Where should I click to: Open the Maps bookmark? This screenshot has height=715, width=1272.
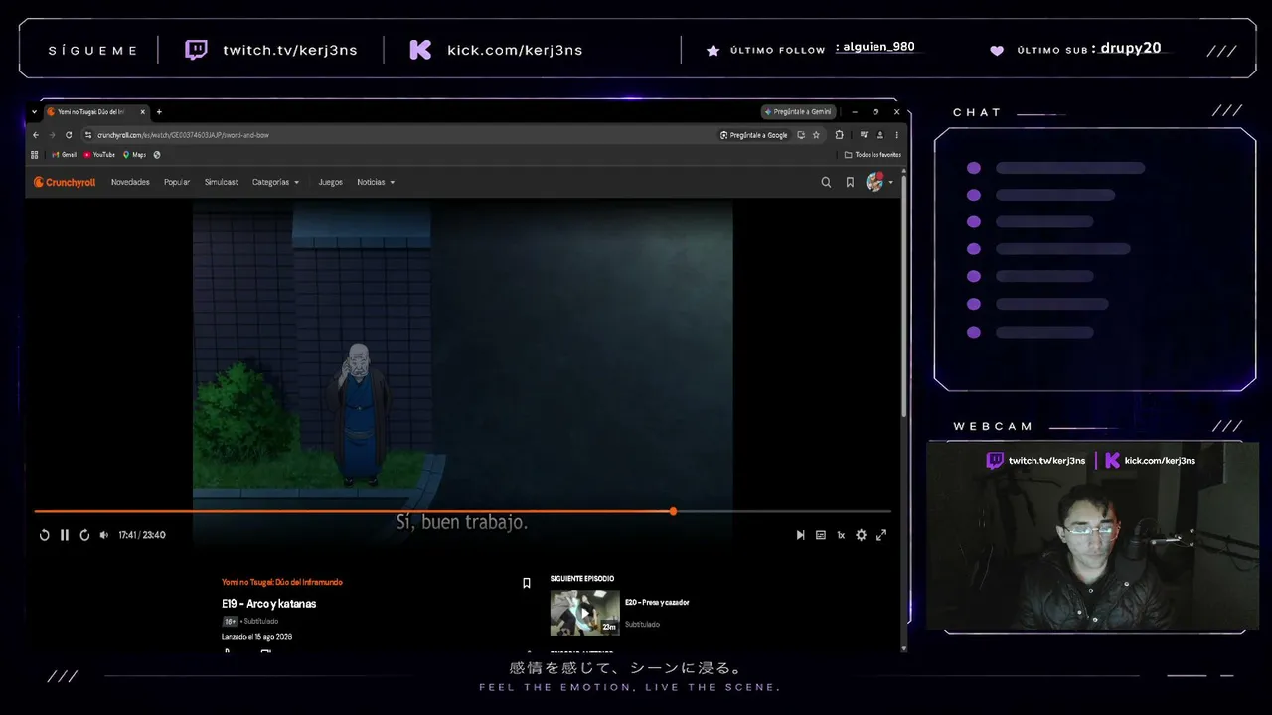pyautogui.click(x=134, y=155)
